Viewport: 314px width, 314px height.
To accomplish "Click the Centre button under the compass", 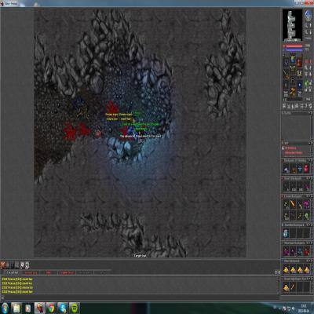I will point(309,38).
